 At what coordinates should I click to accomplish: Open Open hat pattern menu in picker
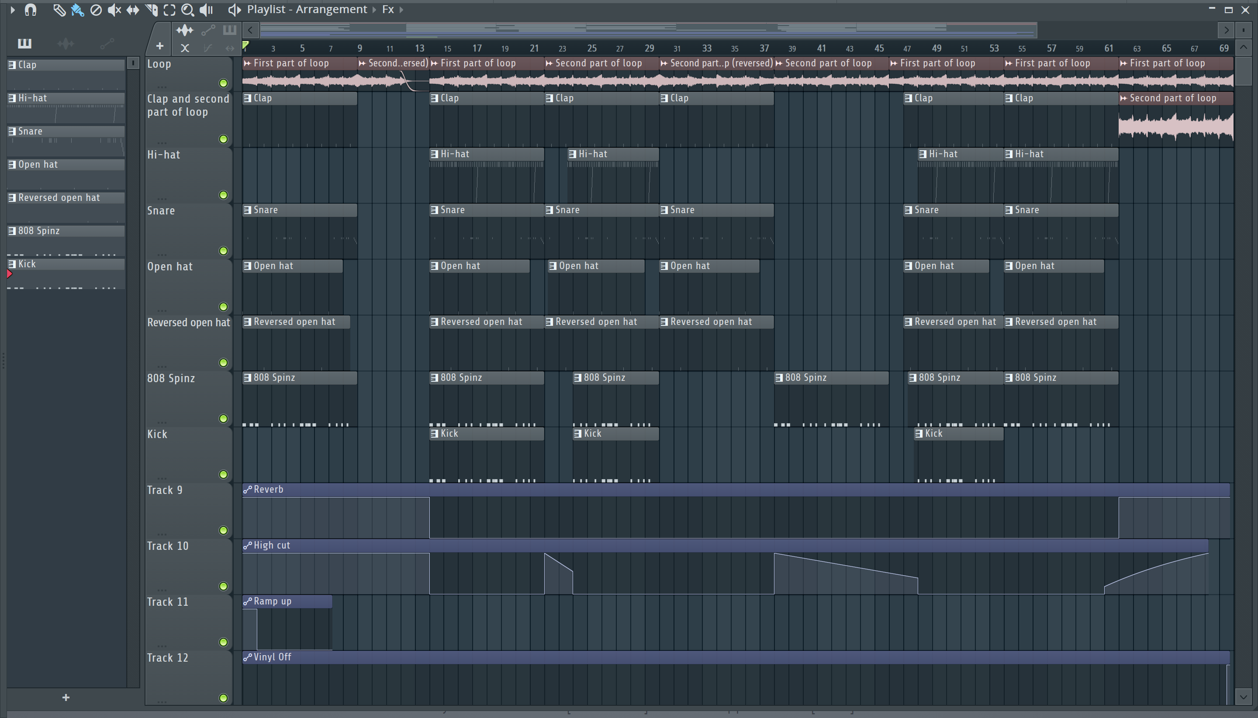point(12,164)
